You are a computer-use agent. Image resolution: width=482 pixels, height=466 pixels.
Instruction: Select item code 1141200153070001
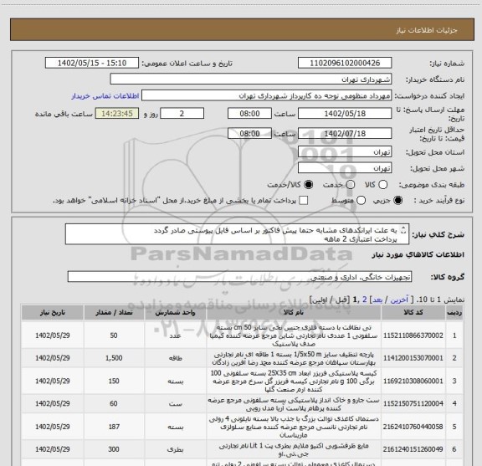(x=413, y=358)
